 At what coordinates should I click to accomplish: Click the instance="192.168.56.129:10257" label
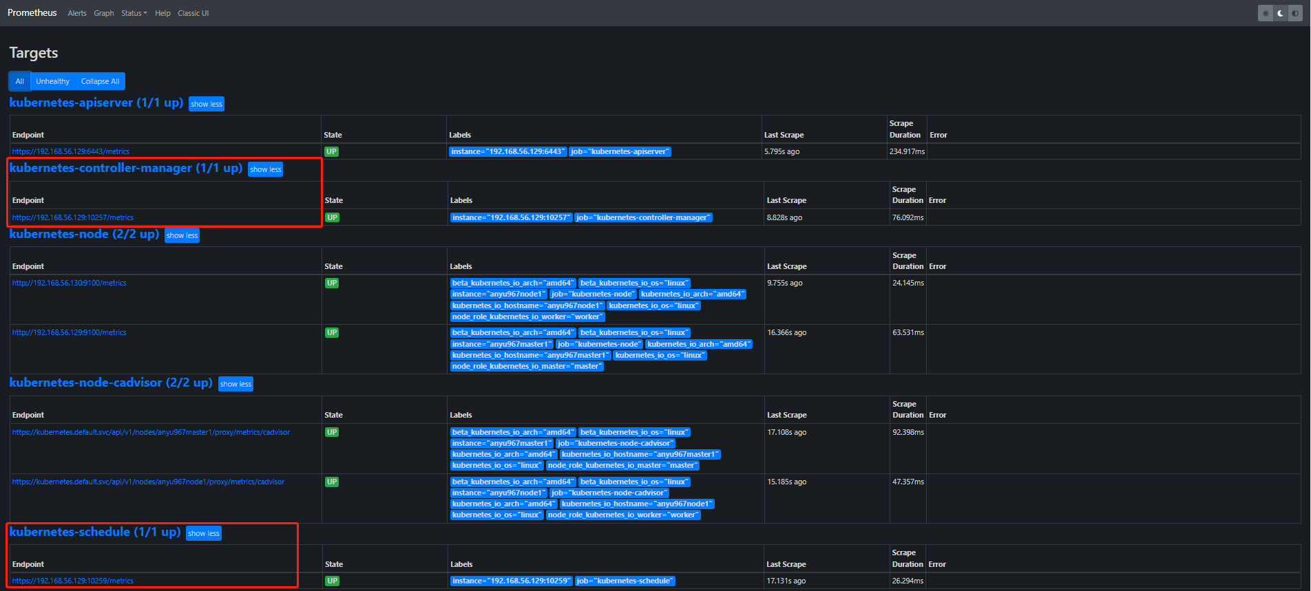coord(512,217)
